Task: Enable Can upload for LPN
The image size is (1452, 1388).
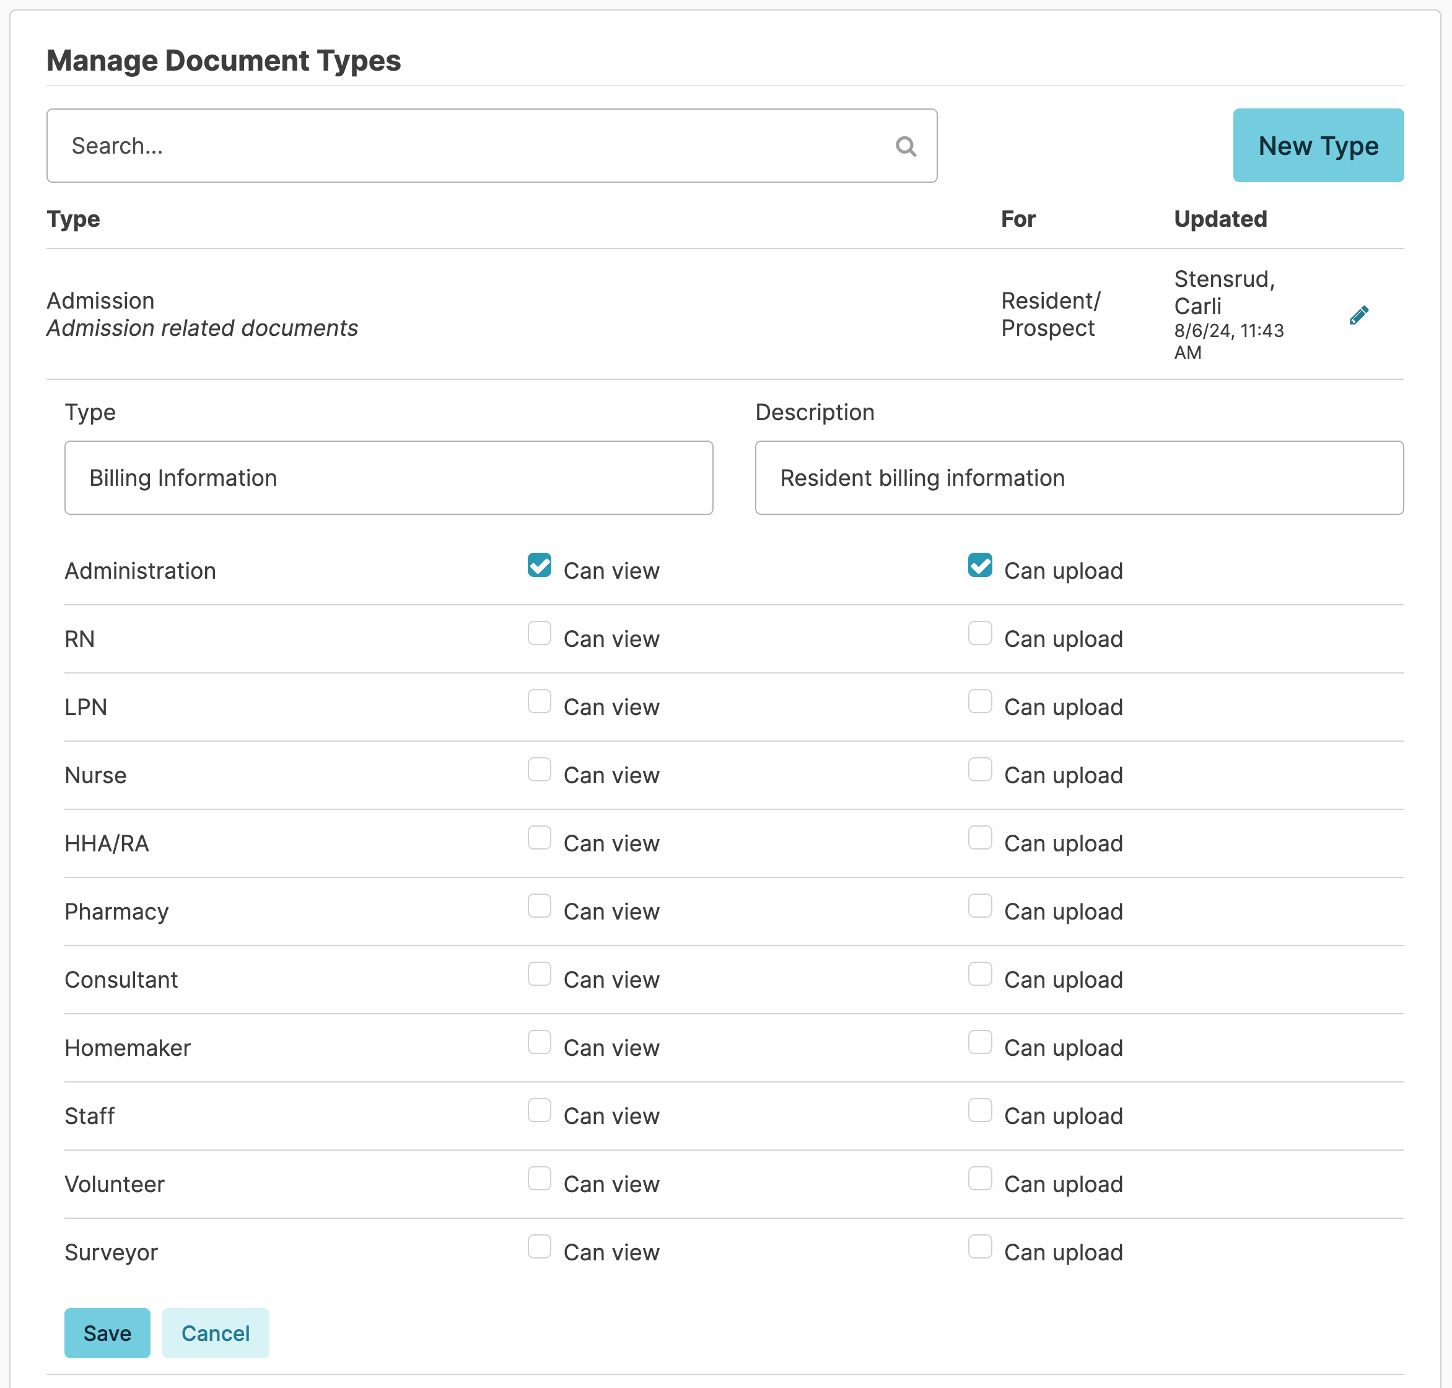Action: coord(979,701)
